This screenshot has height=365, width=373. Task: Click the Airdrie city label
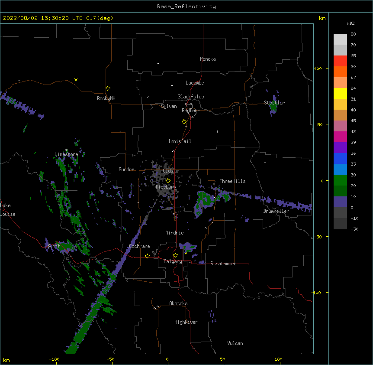tap(174, 233)
